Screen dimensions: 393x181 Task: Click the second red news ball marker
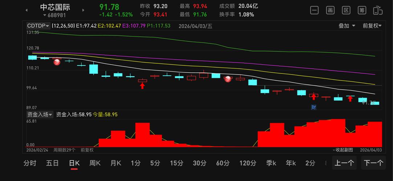(228, 79)
